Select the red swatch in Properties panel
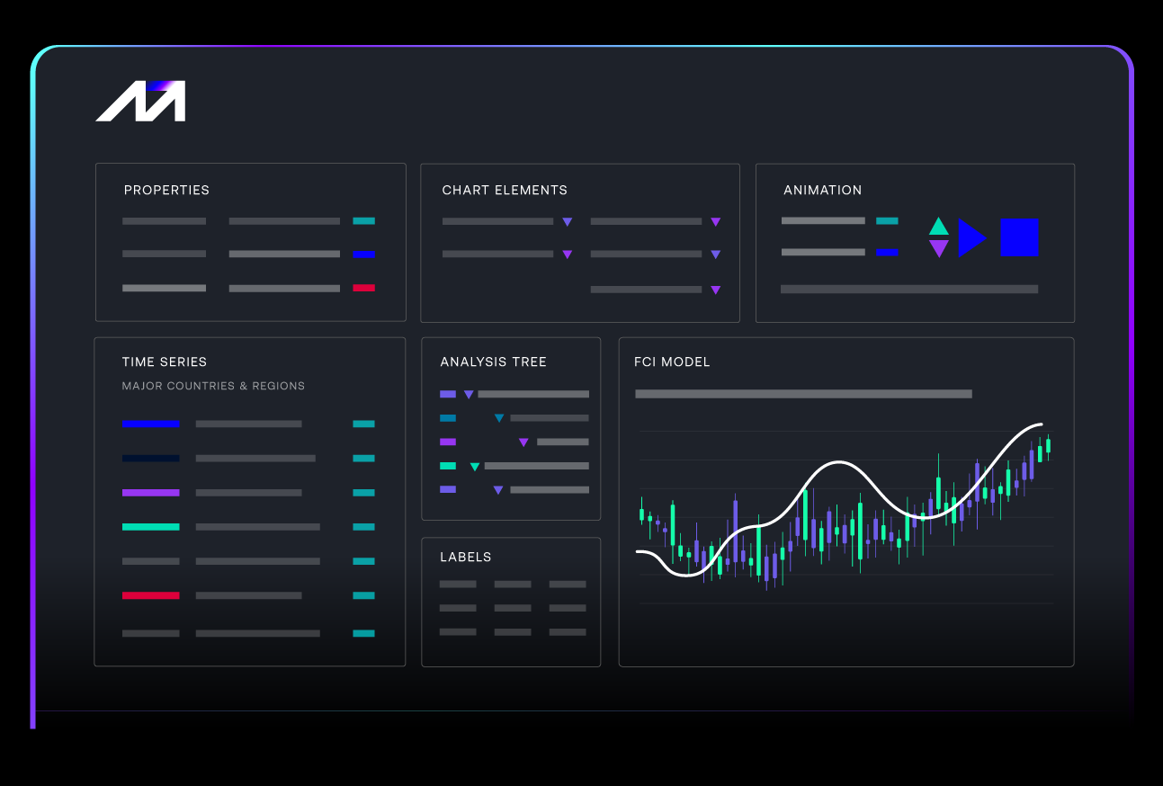The height and width of the screenshot is (786, 1163). tap(364, 288)
